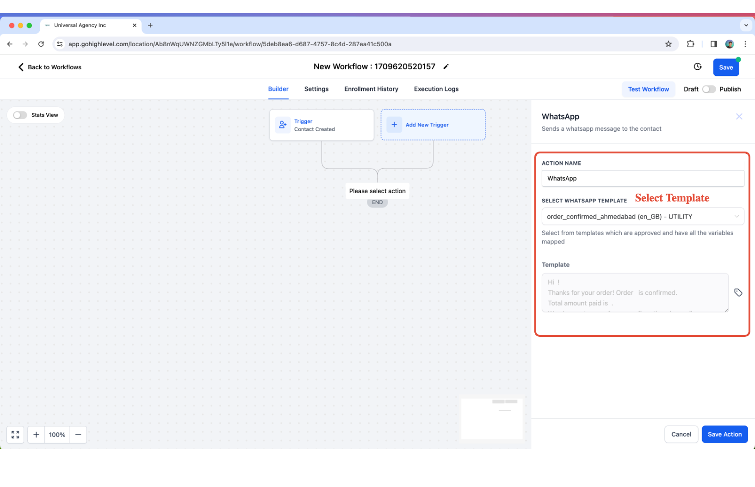755x487 pixels.
Task: Go back to Workflows
Action: coord(50,67)
